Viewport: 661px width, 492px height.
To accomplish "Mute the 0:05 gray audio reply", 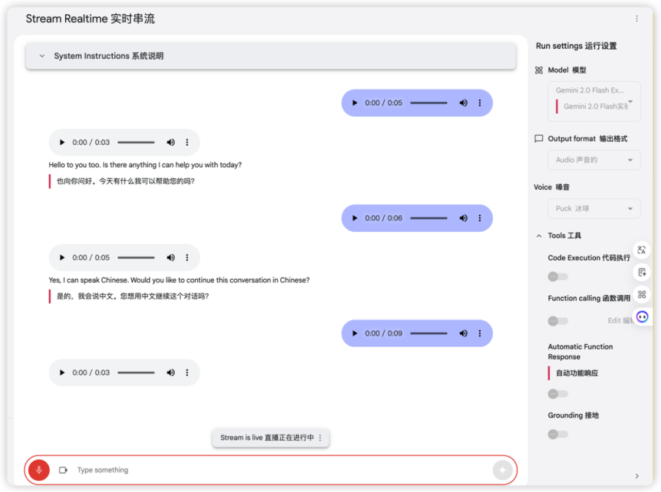I will (171, 258).
